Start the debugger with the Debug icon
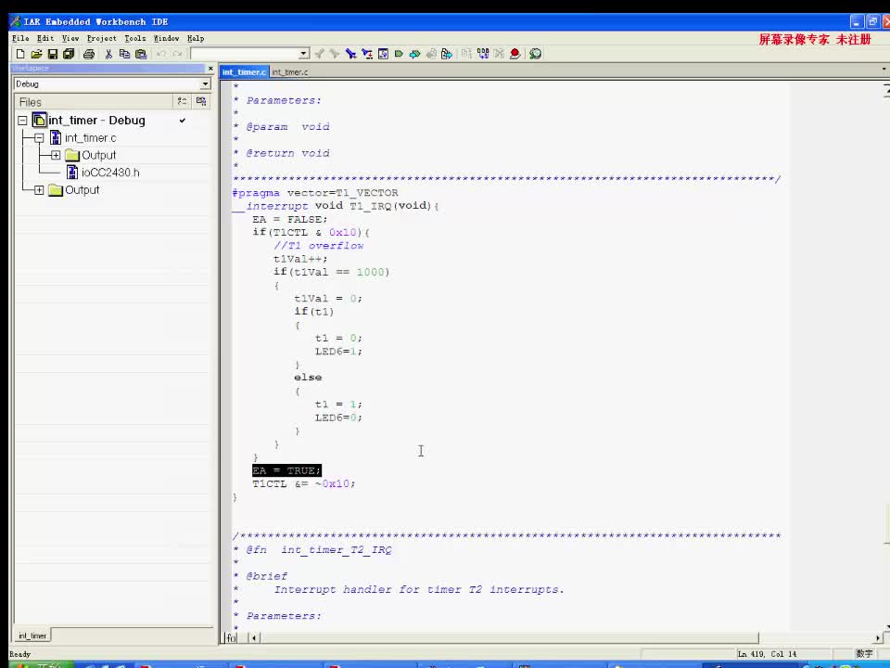Screen dimensions: 890x668 click(x=535, y=54)
